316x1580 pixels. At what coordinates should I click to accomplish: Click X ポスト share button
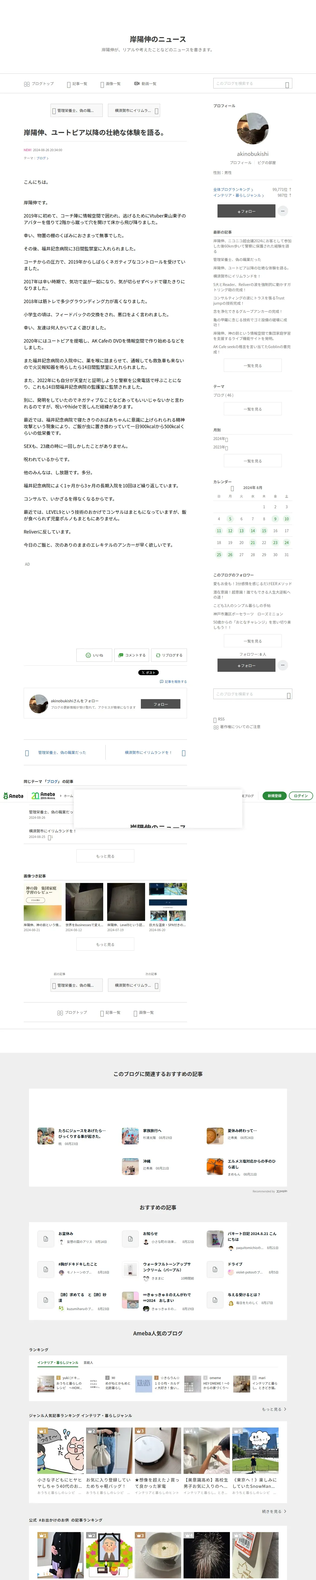point(148,672)
